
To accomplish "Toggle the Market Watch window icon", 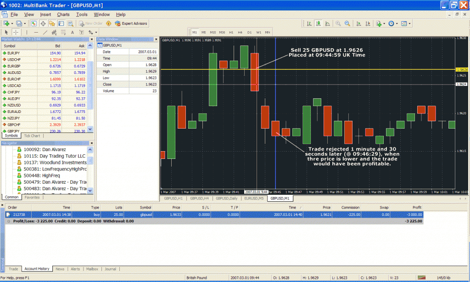I will [34, 23].
